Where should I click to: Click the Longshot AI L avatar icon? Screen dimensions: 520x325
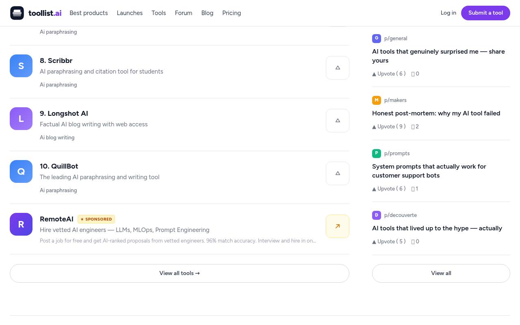(21, 119)
